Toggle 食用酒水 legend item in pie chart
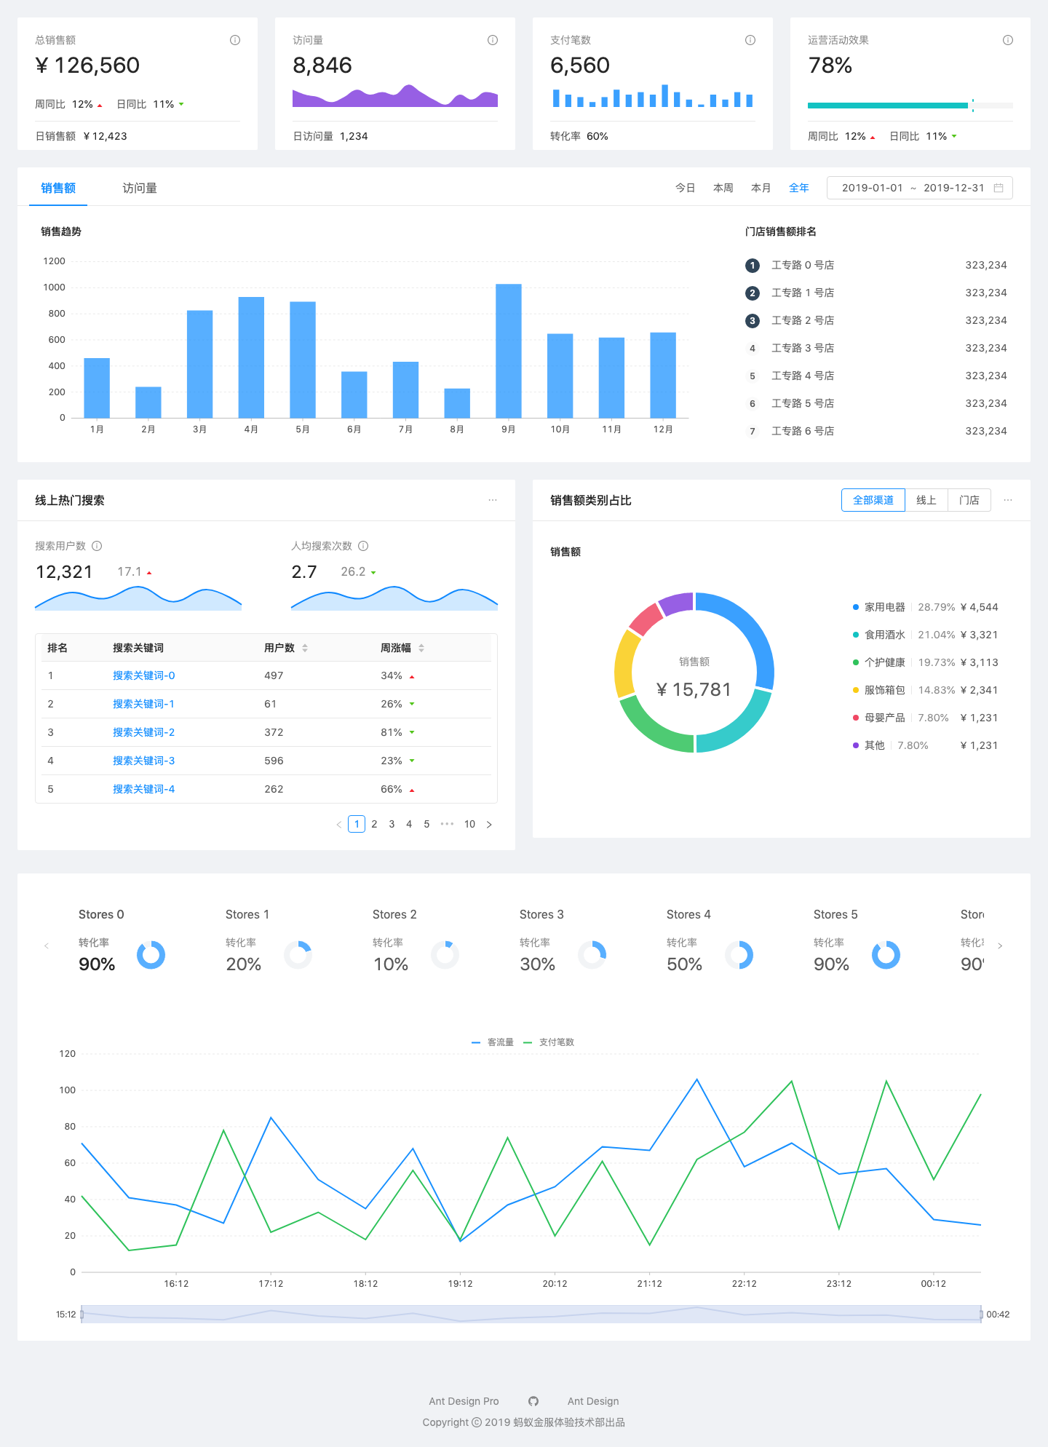The width and height of the screenshot is (1048, 1447). [925, 635]
